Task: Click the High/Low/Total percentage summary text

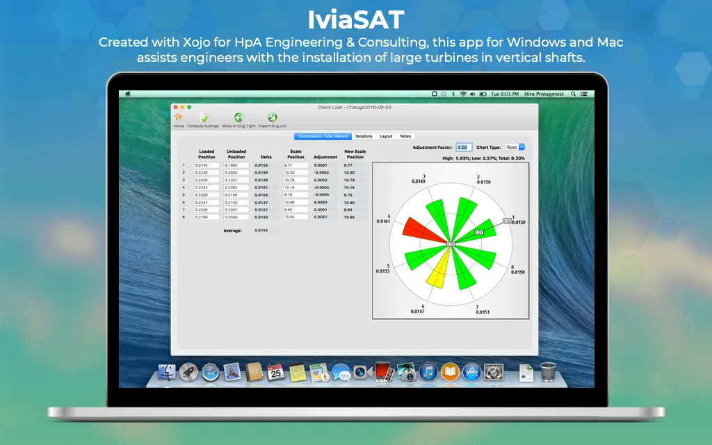Action: point(484,159)
